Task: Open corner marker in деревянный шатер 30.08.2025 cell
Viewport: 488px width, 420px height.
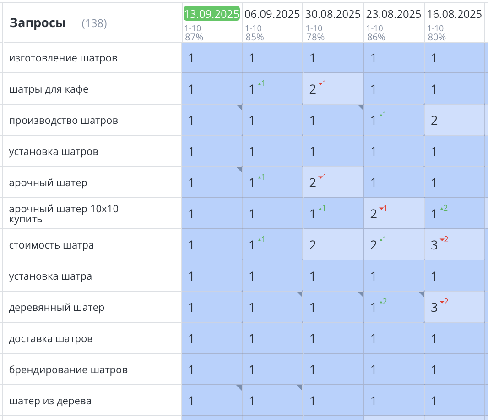Action: (x=360, y=294)
